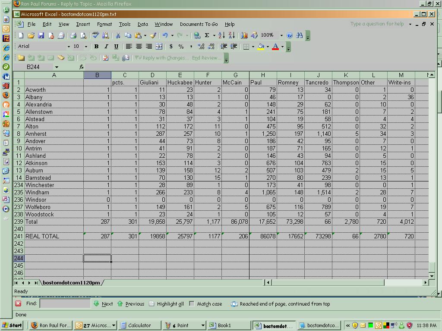This screenshot has width=442, height=331.
Task: Copy selection using the Copy icon
Action: (128, 35)
